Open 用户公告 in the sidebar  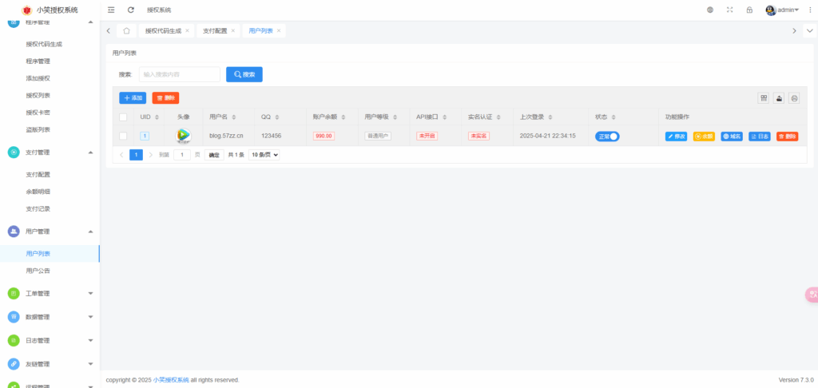click(x=38, y=271)
